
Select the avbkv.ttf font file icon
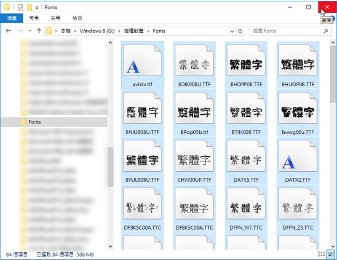142,60
